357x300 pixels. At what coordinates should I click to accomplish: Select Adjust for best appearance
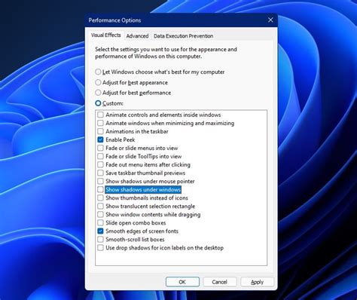coord(98,82)
